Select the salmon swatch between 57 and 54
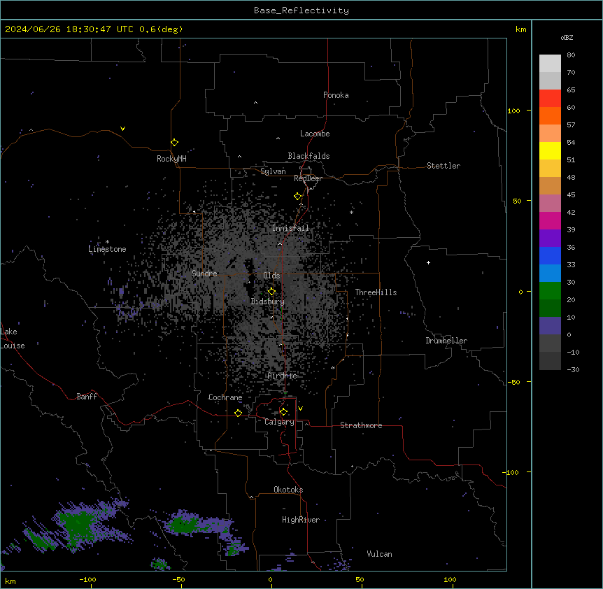Image resolution: width=603 pixels, height=589 pixels. [550, 133]
